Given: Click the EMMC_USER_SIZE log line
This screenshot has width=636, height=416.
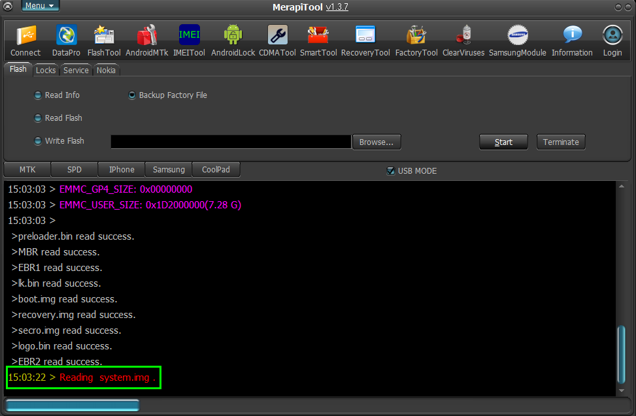Looking at the screenshot, I should coord(125,205).
